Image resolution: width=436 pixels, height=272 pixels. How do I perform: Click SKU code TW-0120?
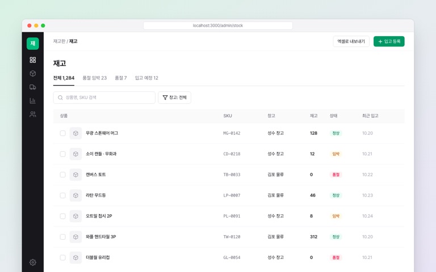232,237
